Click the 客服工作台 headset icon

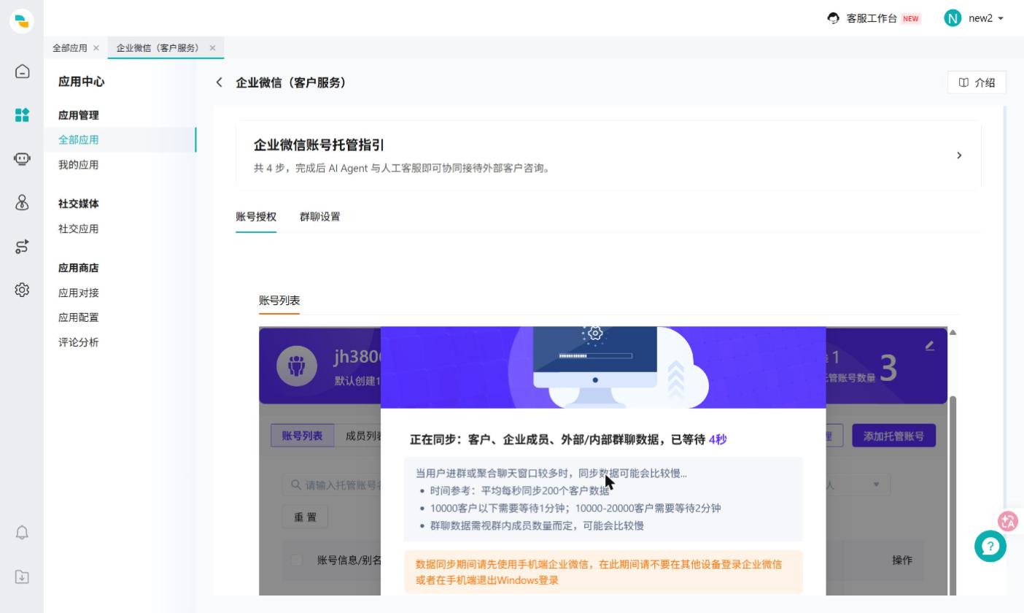coord(833,18)
